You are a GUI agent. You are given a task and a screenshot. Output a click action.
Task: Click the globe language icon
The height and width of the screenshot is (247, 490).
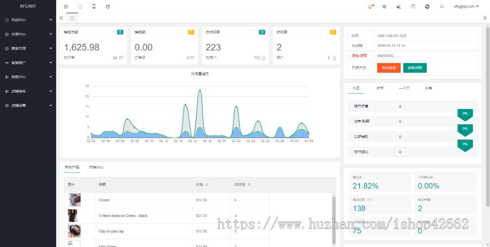click(384, 6)
